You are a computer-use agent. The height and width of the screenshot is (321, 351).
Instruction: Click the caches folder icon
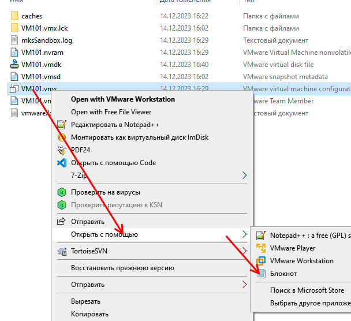[14, 16]
